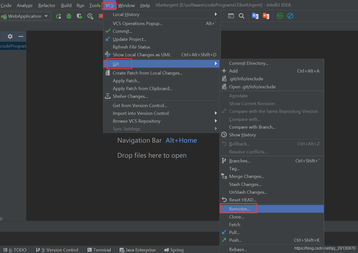Choose Compare with Branch...
Screen dimensions: 358x253
(x=272, y=127)
